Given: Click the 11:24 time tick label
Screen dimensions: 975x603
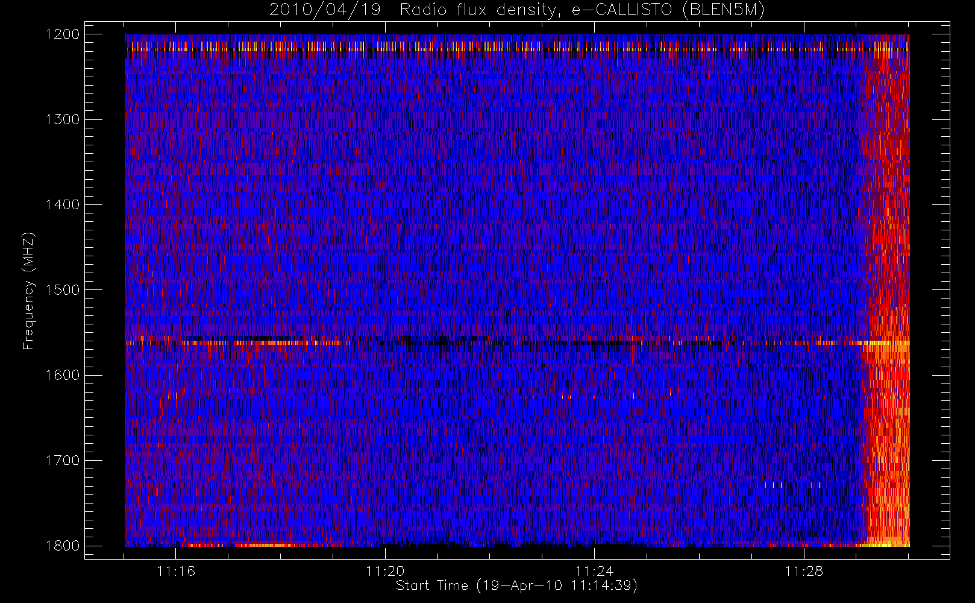Looking at the screenshot, I should [595, 571].
